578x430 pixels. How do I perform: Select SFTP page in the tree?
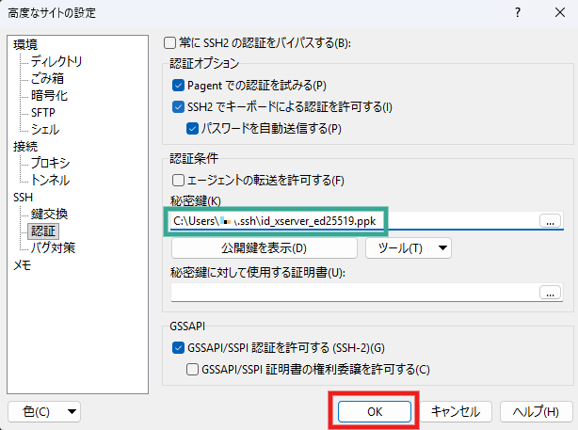point(43,112)
